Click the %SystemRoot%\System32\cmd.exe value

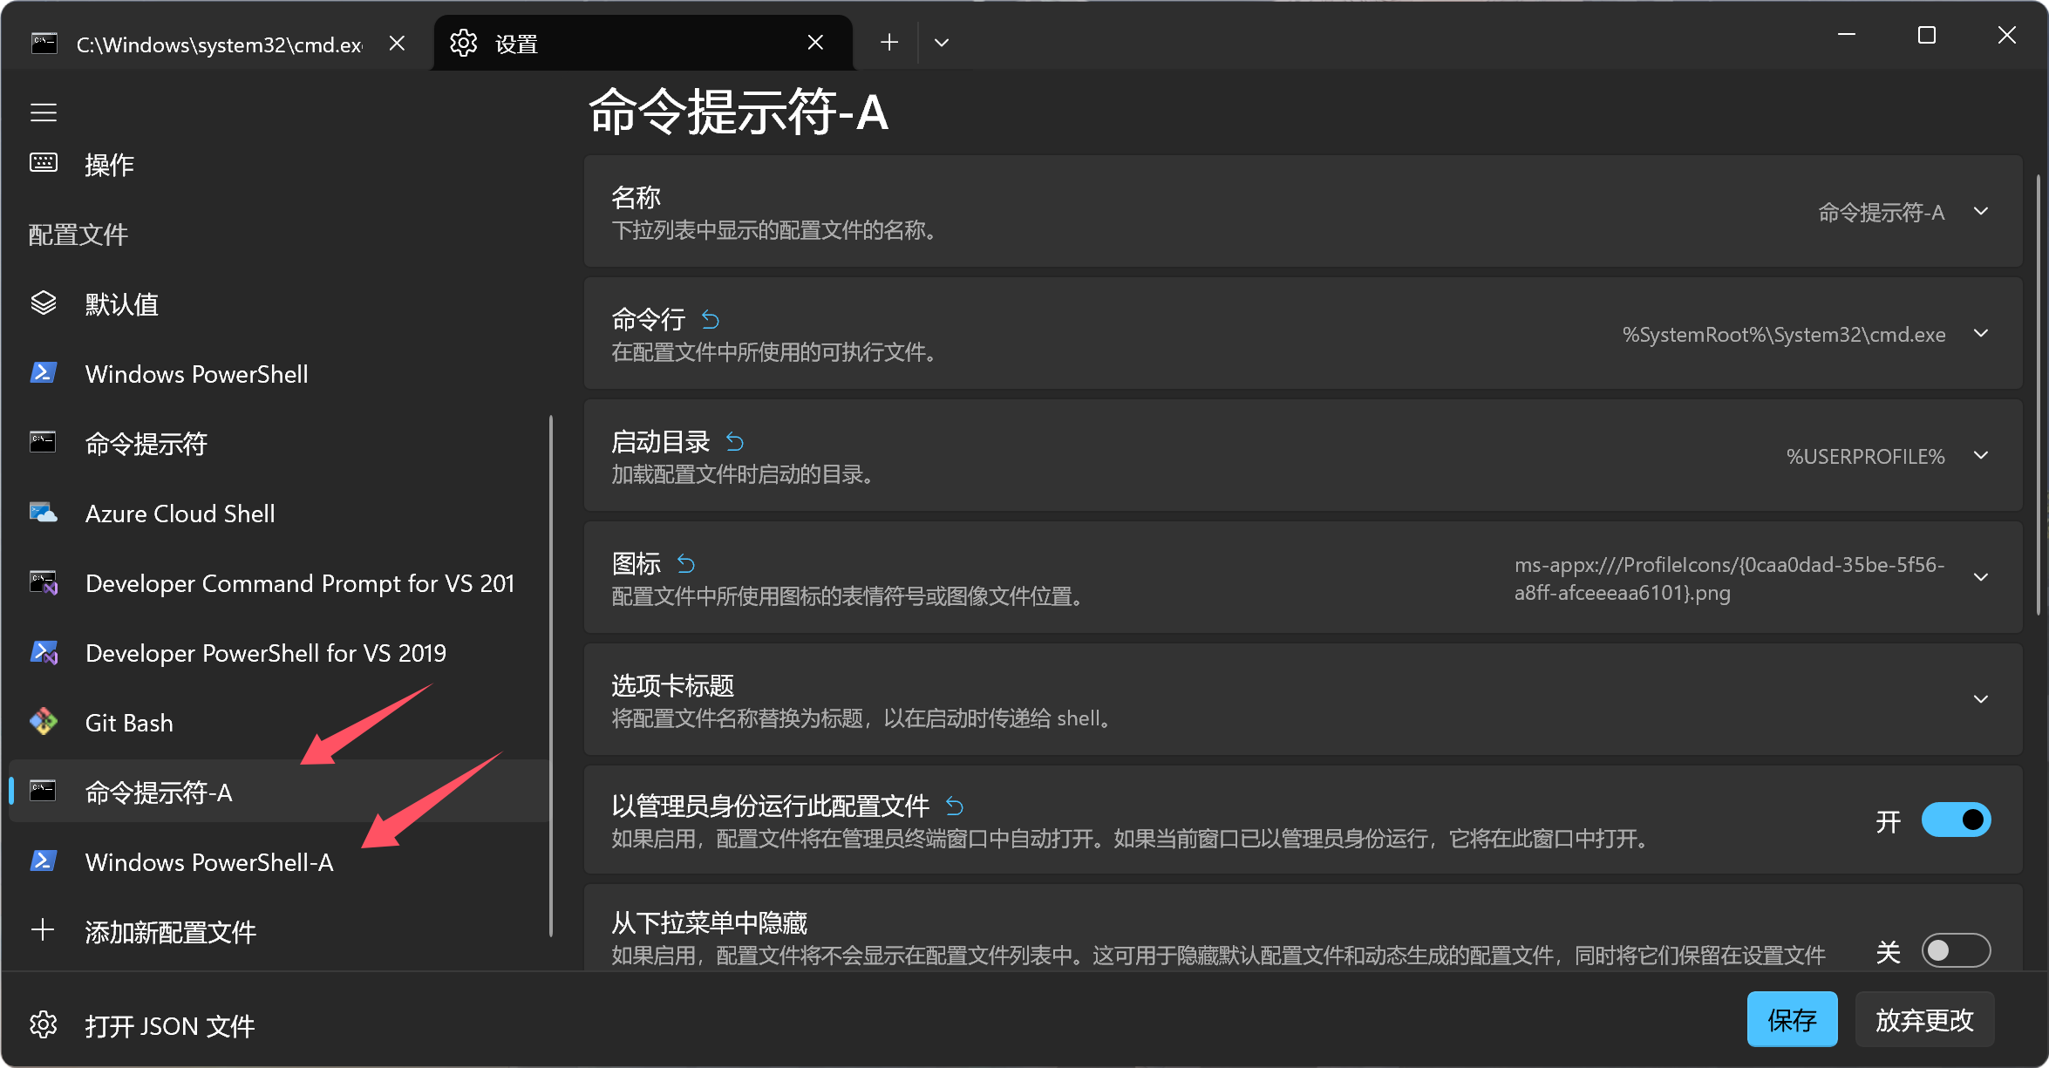point(1783,334)
